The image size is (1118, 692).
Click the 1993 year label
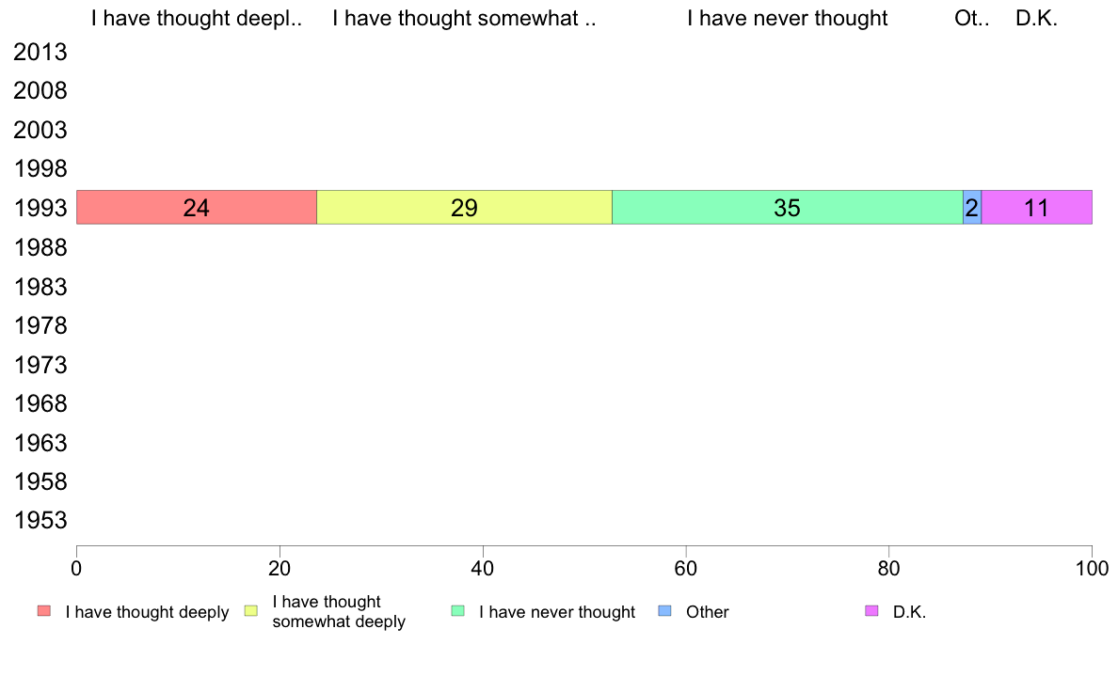pyautogui.click(x=40, y=209)
